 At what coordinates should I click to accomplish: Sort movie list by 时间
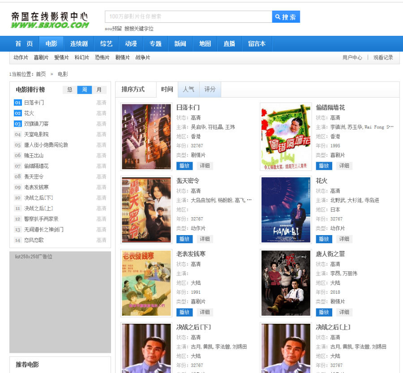click(x=167, y=89)
